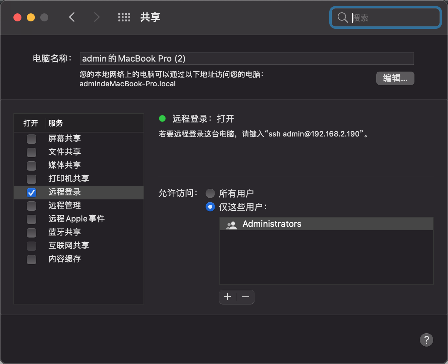Click the minimize window yellow button
The image size is (448, 364).
click(31, 17)
